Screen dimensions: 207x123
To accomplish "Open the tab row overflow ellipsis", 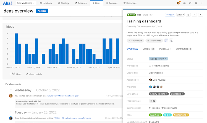I will coord(203,49).
